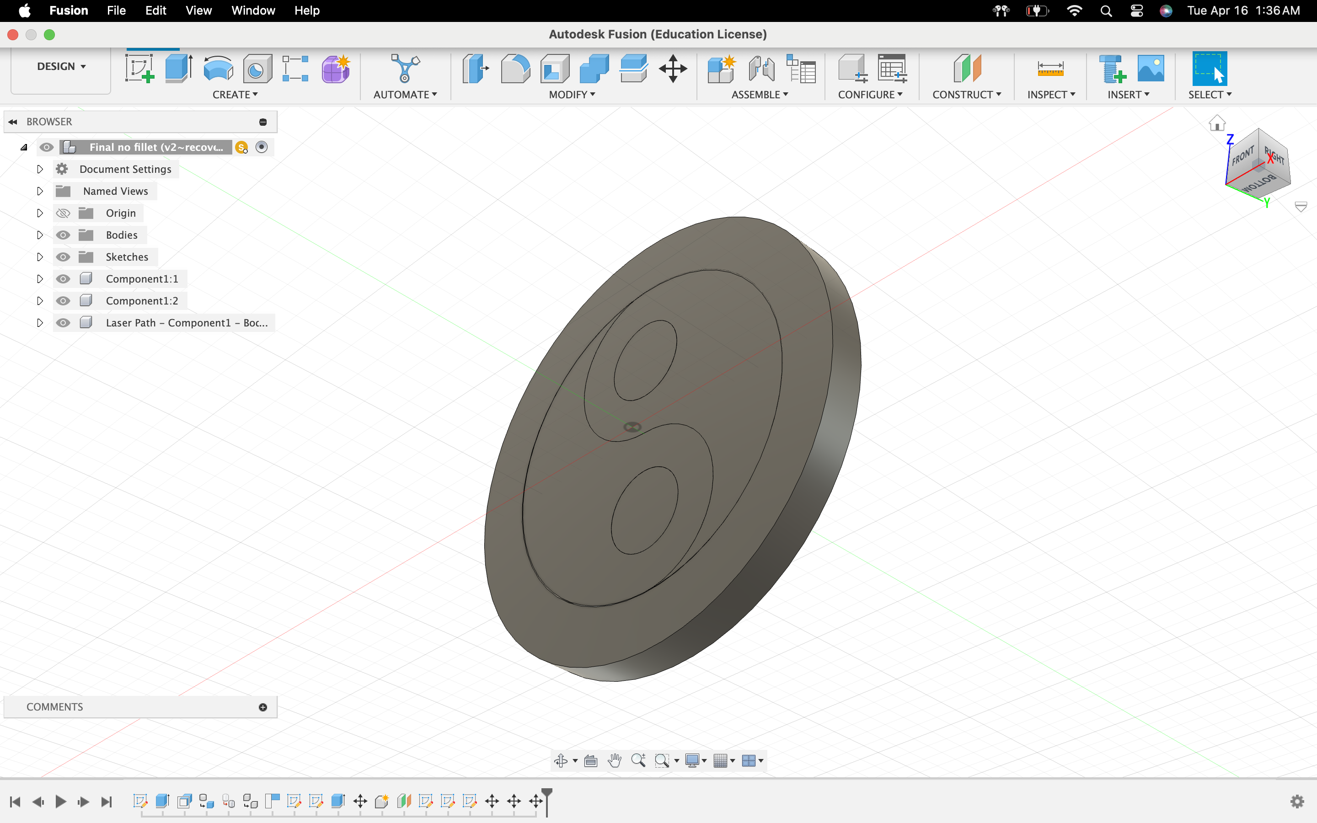Select the Joint tool
This screenshot has width=1317, height=823.
click(761, 69)
